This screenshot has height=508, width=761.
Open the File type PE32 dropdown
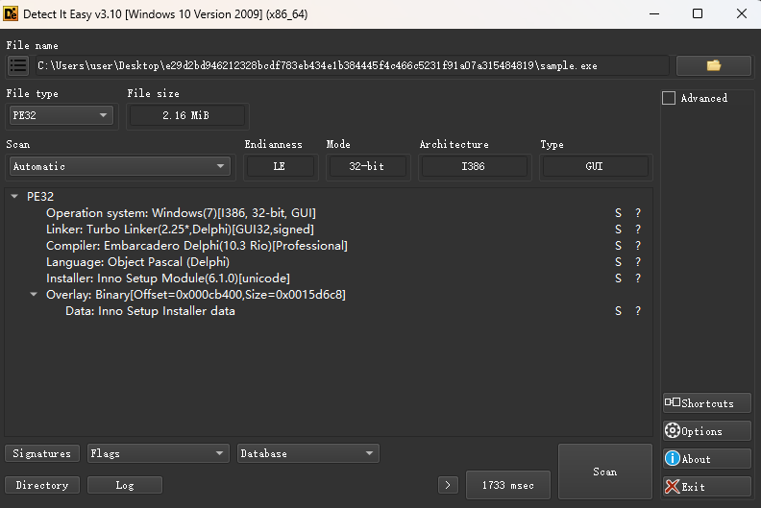61,115
